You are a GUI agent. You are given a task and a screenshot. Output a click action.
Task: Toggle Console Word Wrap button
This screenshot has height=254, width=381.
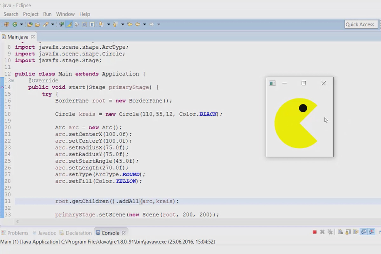(x=356, y=232)
